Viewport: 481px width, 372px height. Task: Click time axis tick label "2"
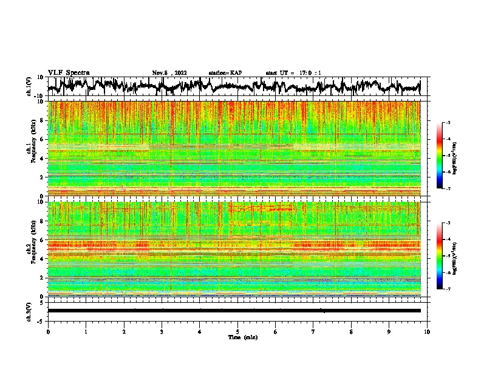click(x=124, y=332)
